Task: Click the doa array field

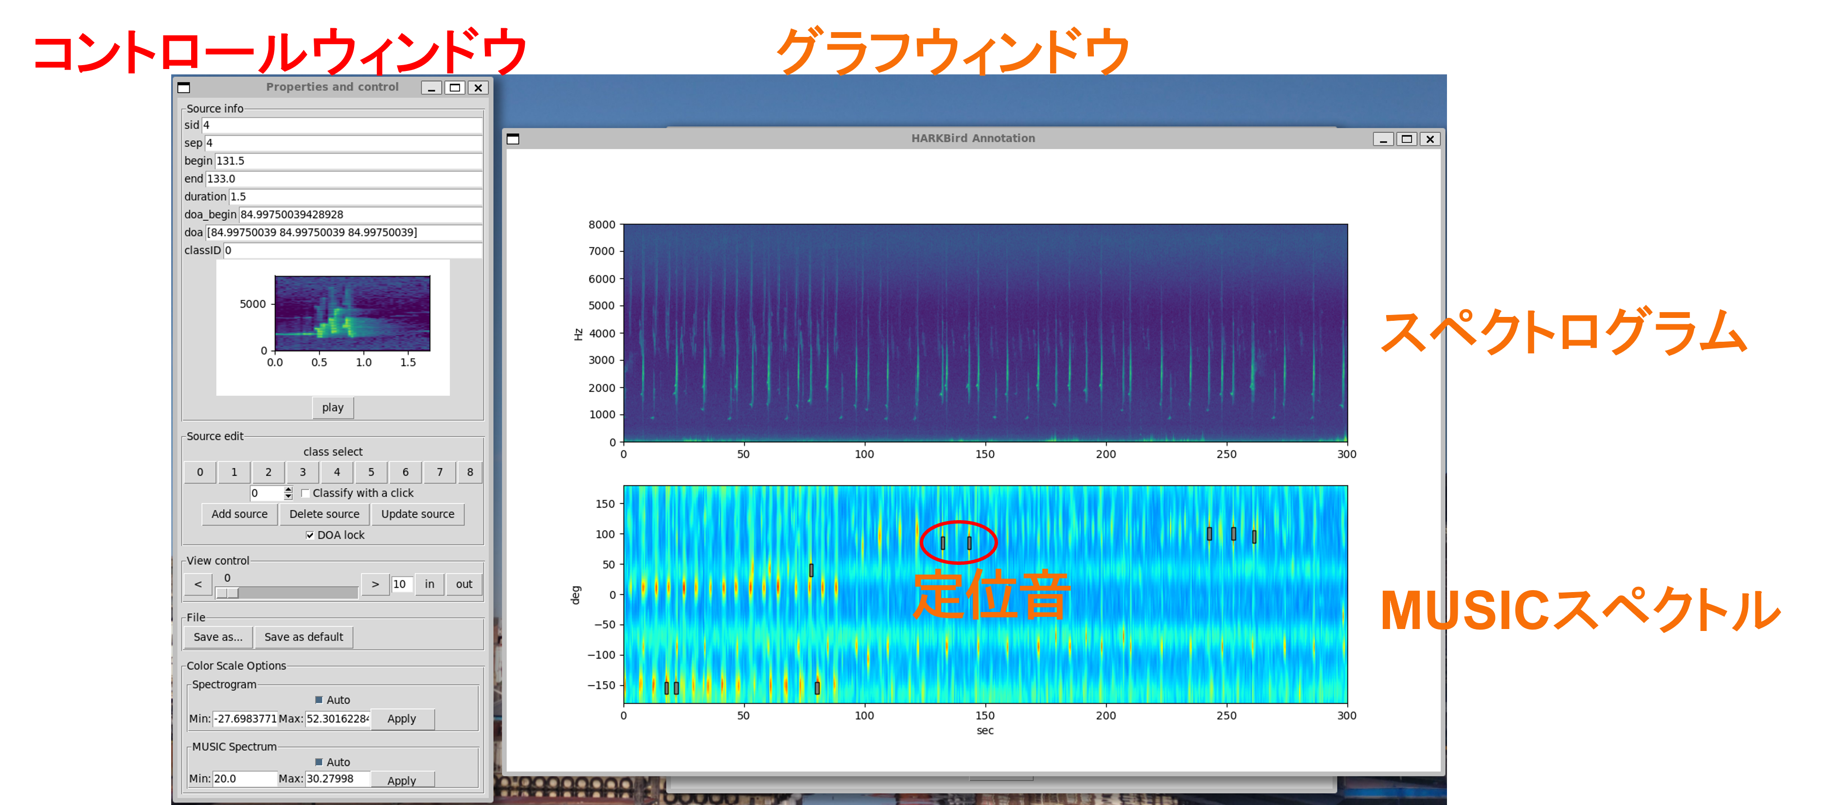Action: (x=344, y=233)
